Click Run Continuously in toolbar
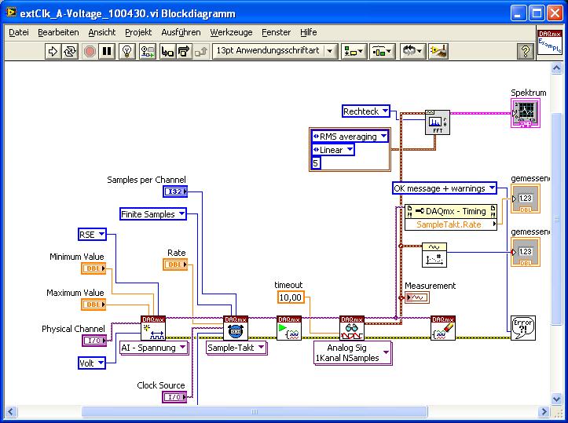 [x=71, y=51]
